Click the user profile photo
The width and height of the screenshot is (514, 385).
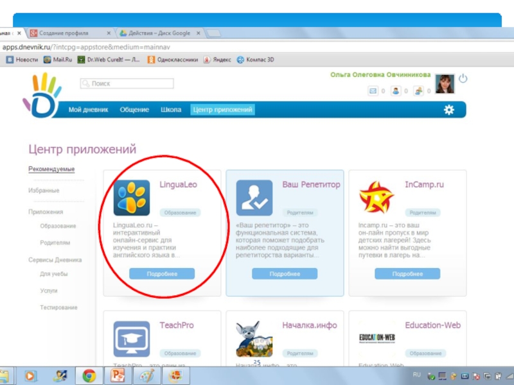[445, 84]
